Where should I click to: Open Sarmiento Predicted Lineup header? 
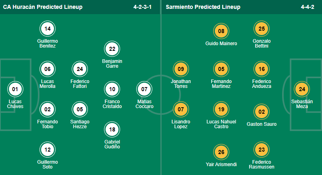[202, 7]
